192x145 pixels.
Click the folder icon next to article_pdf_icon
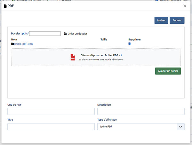(12, 44)
